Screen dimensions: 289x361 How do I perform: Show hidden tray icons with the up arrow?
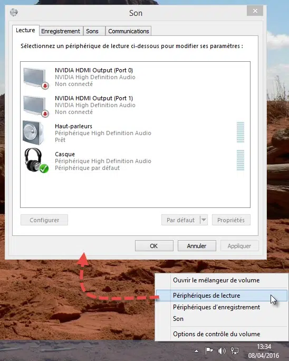pos(196,351)
